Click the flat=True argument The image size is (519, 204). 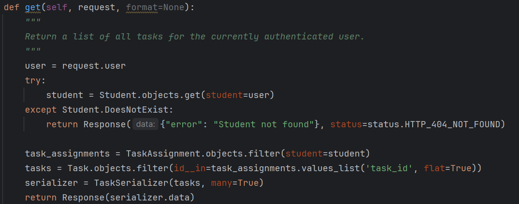(447, 168)
